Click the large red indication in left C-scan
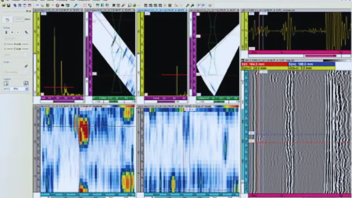Screen dimensions: 352x198 [x=84, y=132]
